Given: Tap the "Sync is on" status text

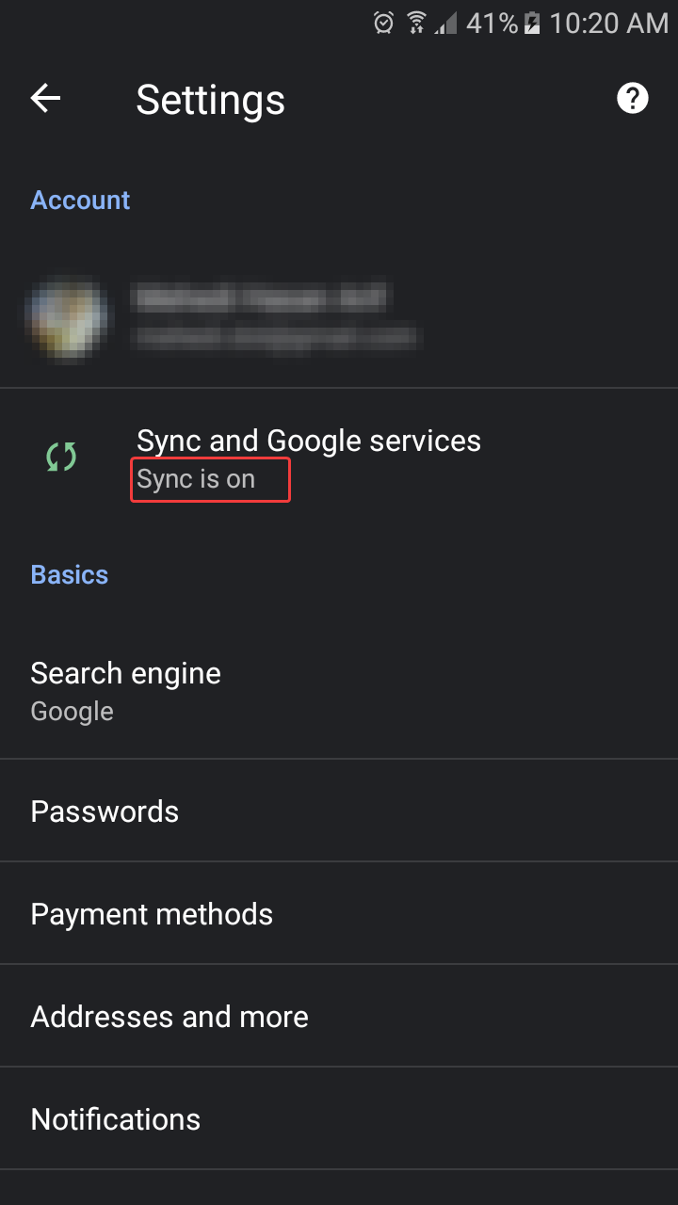Looking at the screenshot, I should click(x=197, y=479).
